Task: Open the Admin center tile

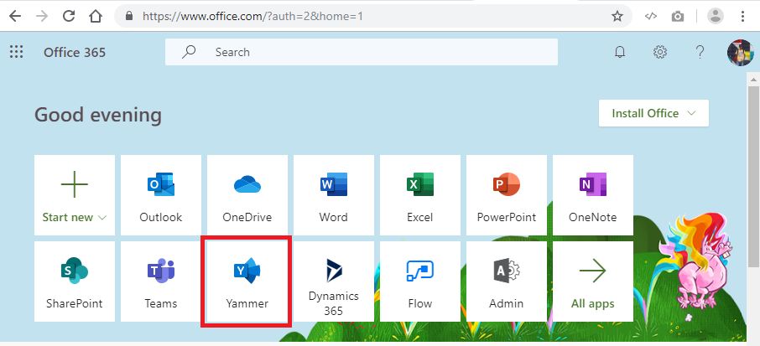Action: [507, 281]
